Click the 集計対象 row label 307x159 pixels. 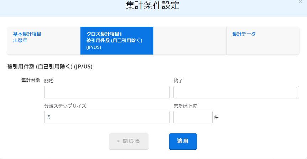(x=31, y=81)
